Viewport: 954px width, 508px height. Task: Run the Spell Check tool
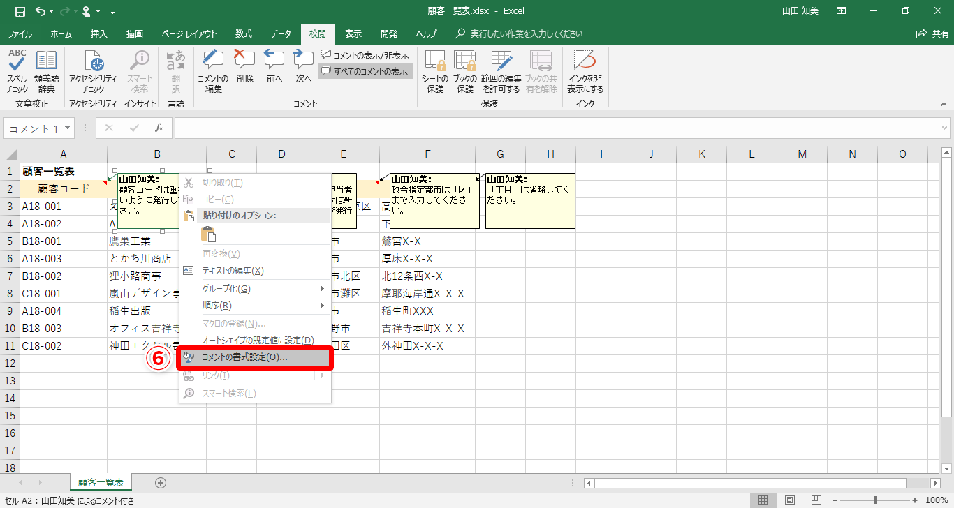coord(17,72)
